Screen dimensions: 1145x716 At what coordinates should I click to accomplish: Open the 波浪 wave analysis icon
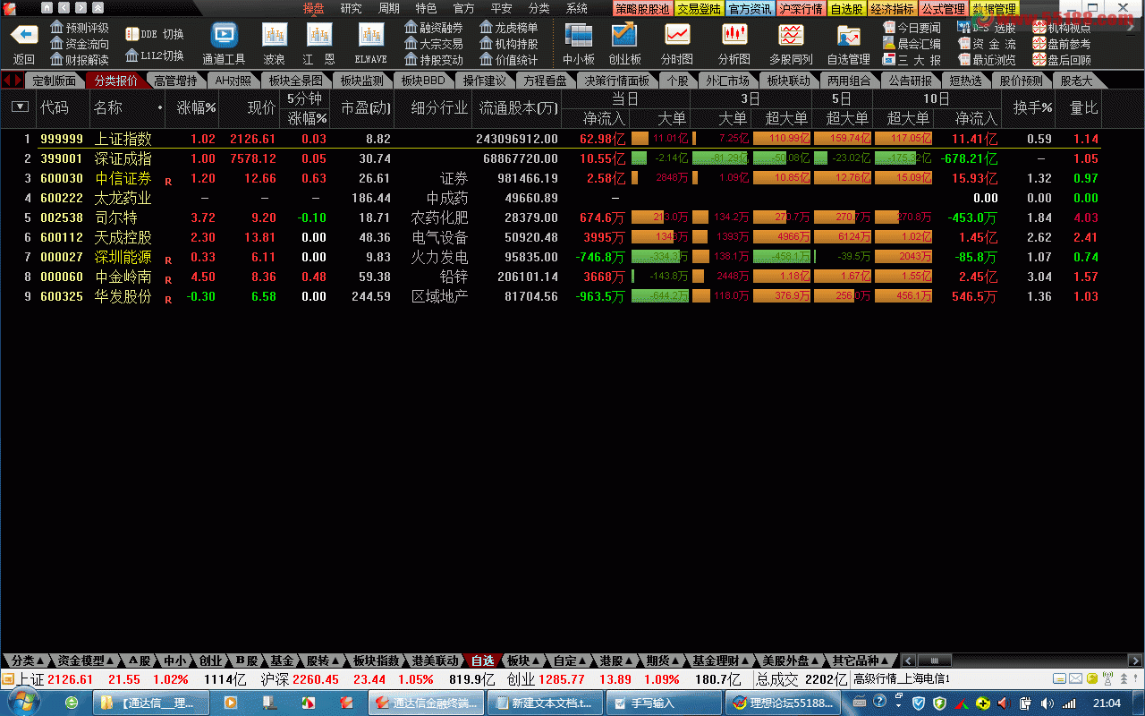click(x=274, y=35)
